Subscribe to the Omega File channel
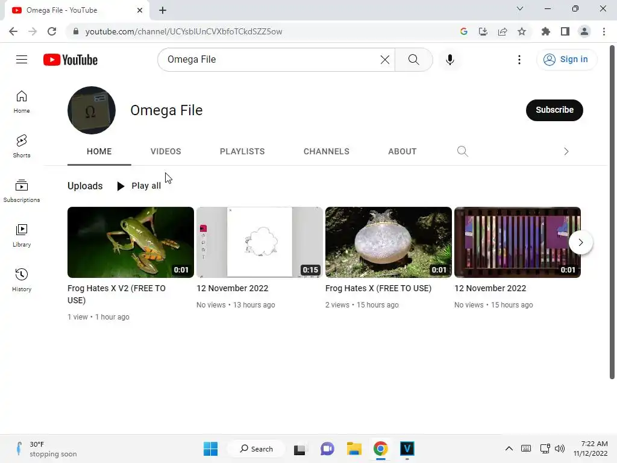Viewport: 617px width, 463px height. [554, 110]
